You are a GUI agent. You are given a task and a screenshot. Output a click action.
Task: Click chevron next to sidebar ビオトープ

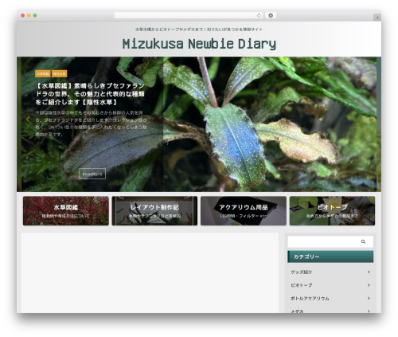coord(369,285)
